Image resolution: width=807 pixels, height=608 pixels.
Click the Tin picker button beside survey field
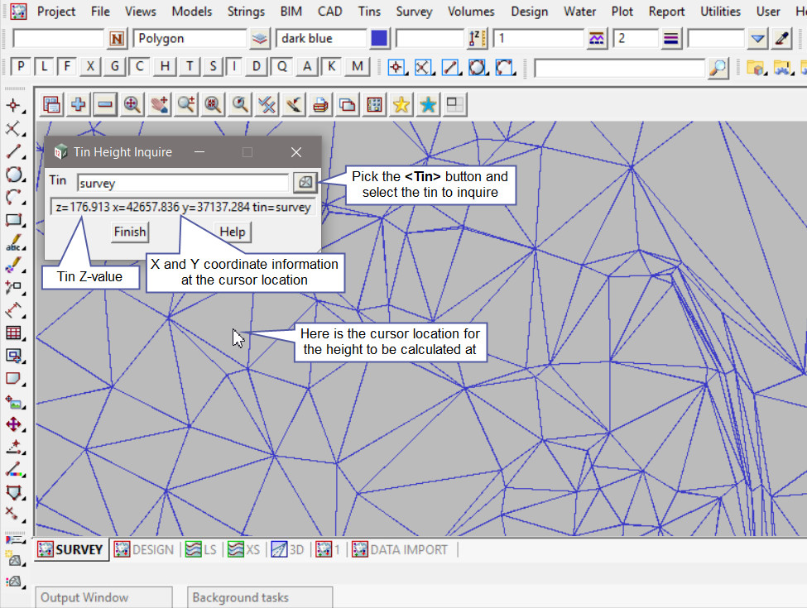pyautogui.click(x=305, y=182)
